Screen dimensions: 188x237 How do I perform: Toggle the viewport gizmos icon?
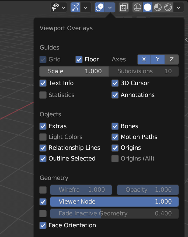point(75,7)
